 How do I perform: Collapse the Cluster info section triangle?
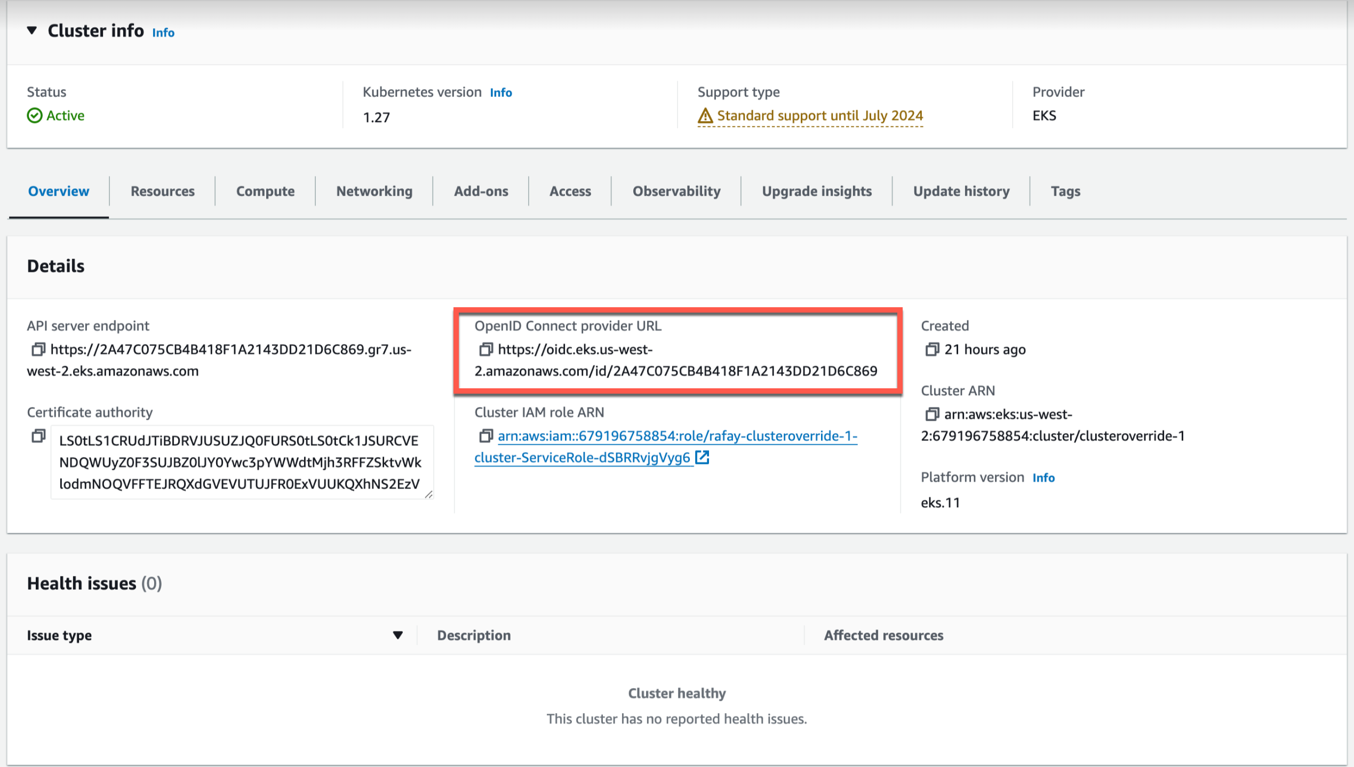(x=32, y=31)
